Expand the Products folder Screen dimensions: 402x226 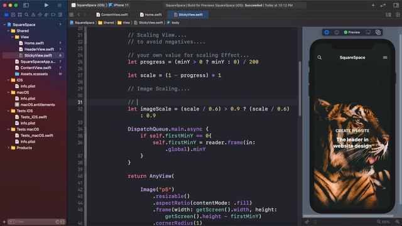tap(8, 148)
